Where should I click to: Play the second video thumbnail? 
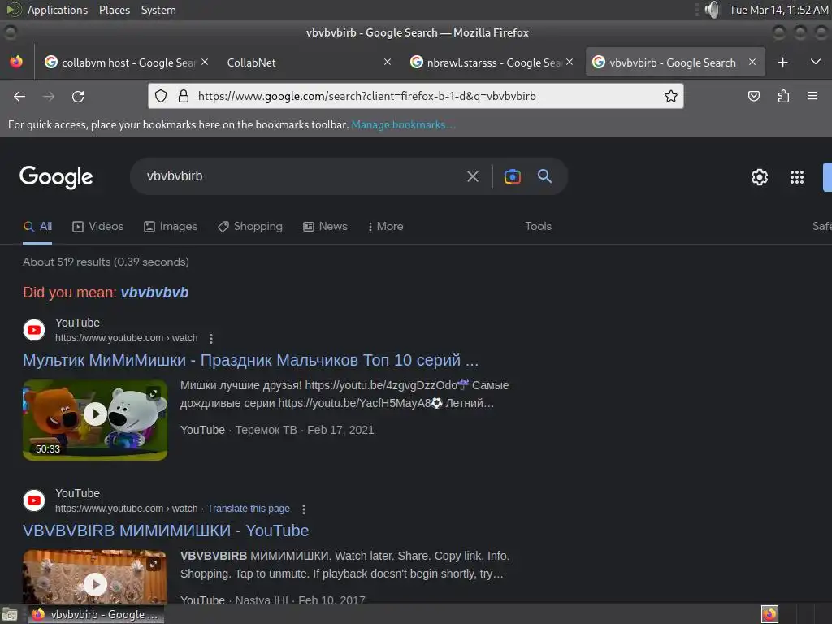pos(95,576)
